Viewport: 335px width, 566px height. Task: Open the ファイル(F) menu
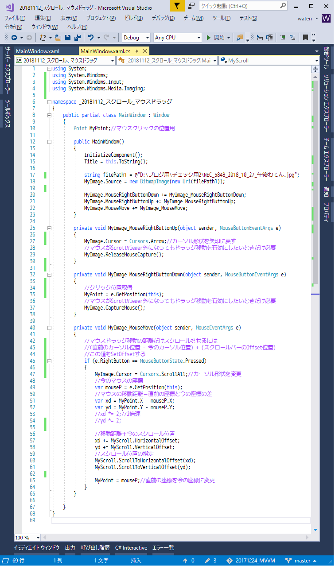coord(15,18)
